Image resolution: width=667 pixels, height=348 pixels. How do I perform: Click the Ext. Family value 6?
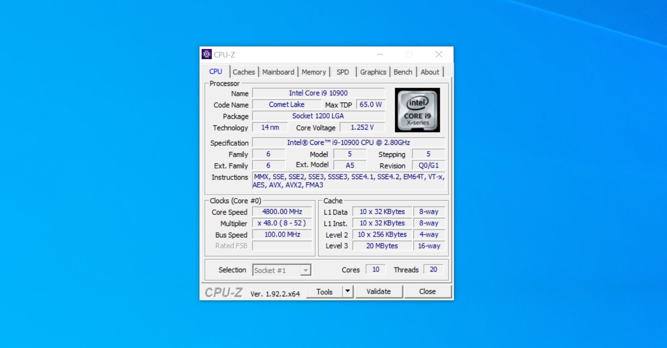tap(268, 165)
